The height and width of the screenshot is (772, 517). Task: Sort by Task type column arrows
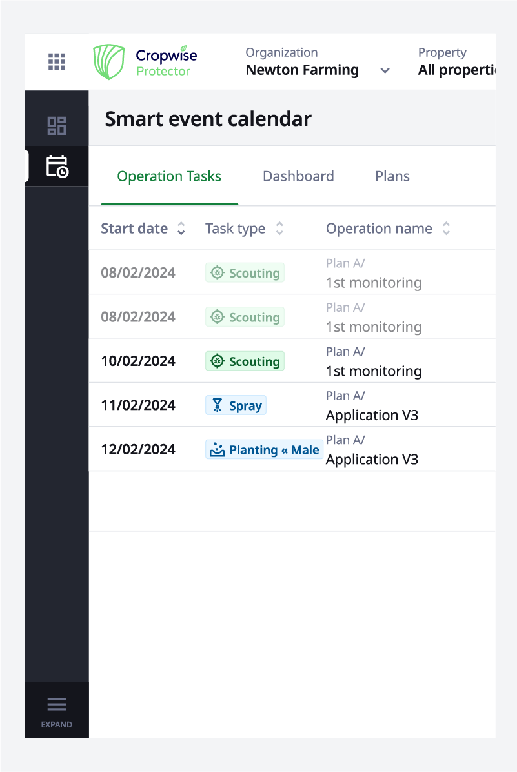point(279,229)
